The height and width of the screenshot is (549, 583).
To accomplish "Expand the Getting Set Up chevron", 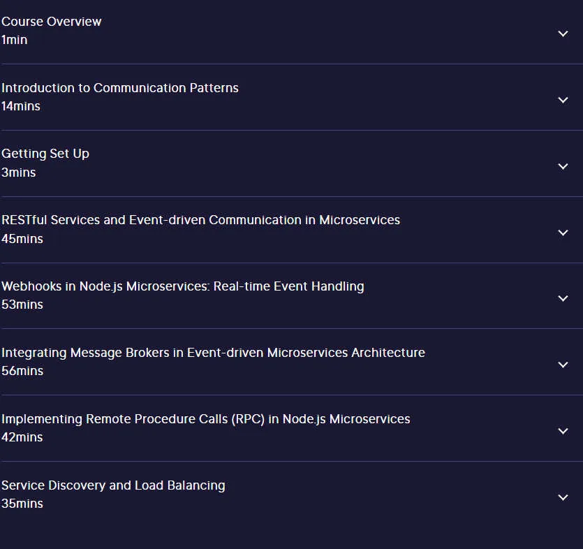I will pos(563,166).
